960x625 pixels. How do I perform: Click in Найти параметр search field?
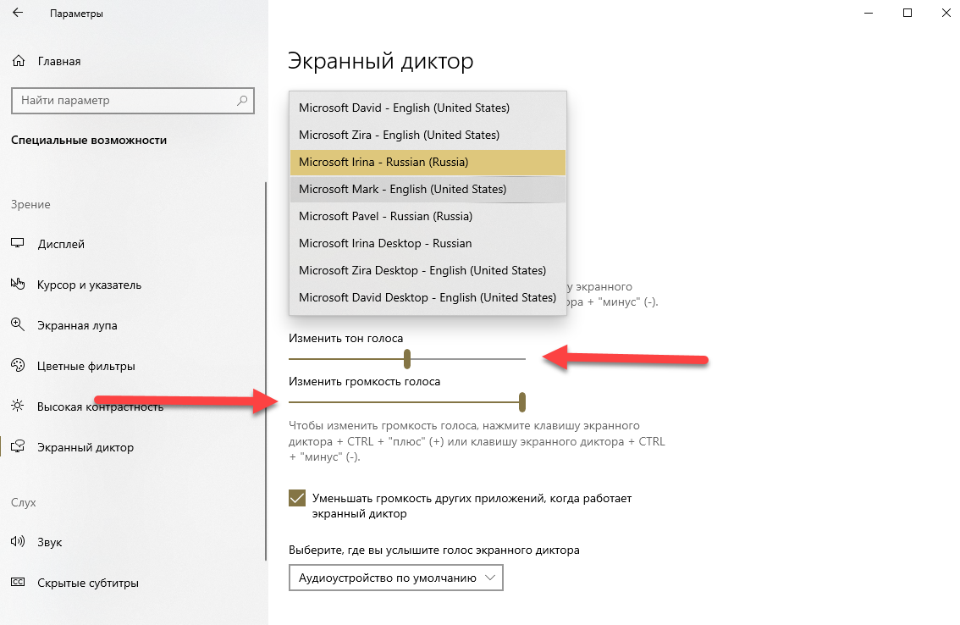pos(133,101)
